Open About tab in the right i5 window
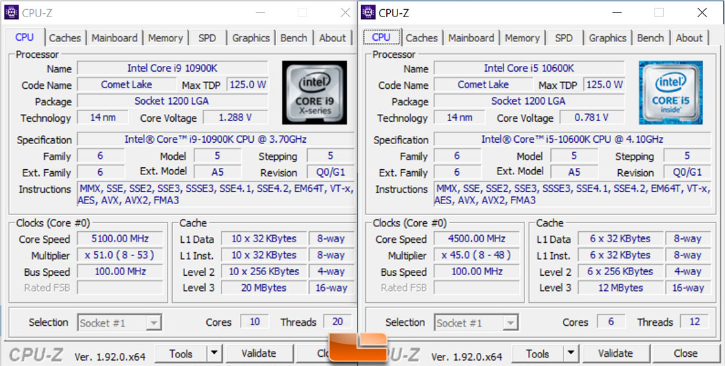Viewport: 725px width, 366px height. pyautogui.click(x=689, y=38)
